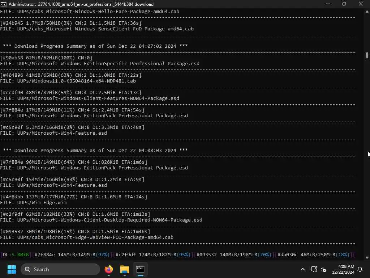
Task: Click the live '#7f884e 145MiB/149MiB(97%)' progress
Action: (72, 254)
